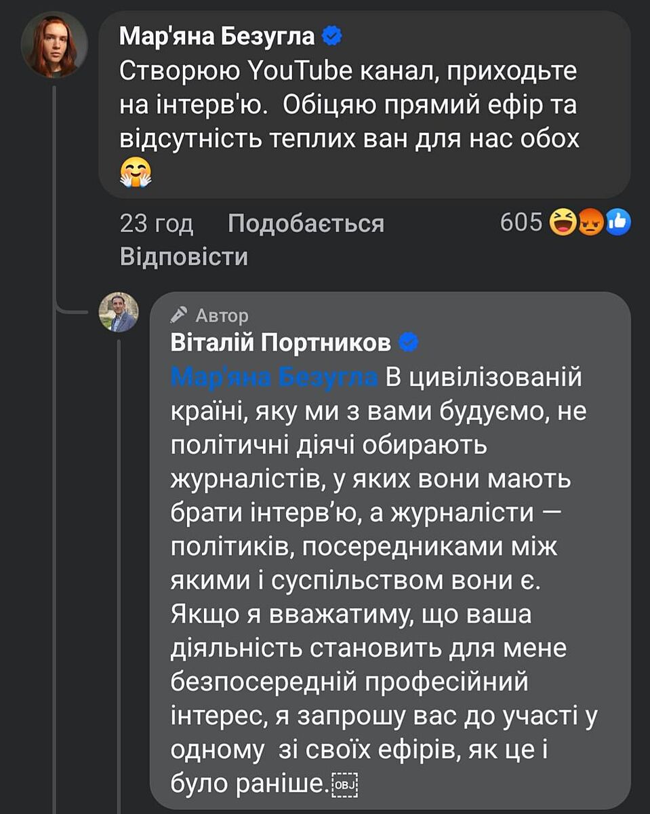Open the commenter name Мар'яна Безугла at top

coord(217,37)
